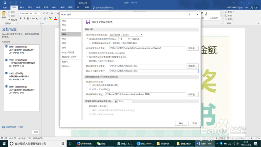Click the Text Effects (blue A) icon
The image size is (261, 147).
[45, 19]
